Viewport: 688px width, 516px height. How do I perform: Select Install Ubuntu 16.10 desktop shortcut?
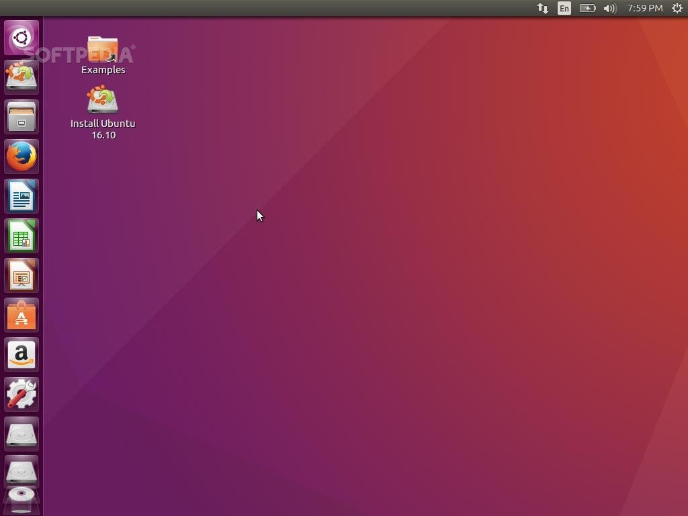pyautogui.click(x=103, y=111)
